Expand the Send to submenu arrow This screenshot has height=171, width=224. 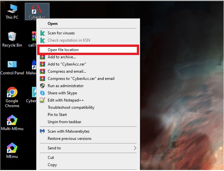pyautogui.click(x=135, y=148)
